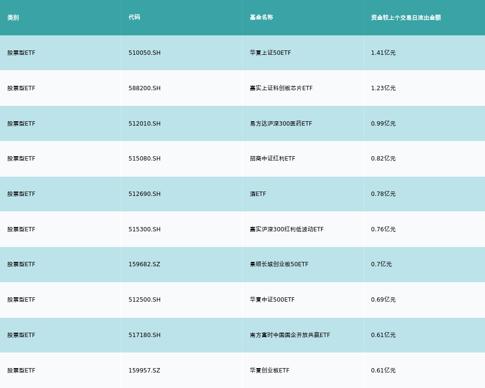Click the 类别 column header
The height and width of the screenshot is (388, 485).
[13, 17]
